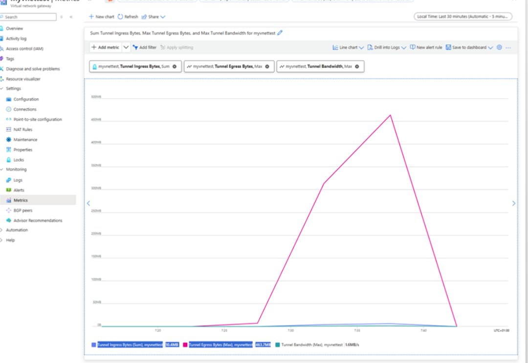This screenshot has height=363, width=528.
Task: Click the chart previous time arrow
Action: point(88,203)
